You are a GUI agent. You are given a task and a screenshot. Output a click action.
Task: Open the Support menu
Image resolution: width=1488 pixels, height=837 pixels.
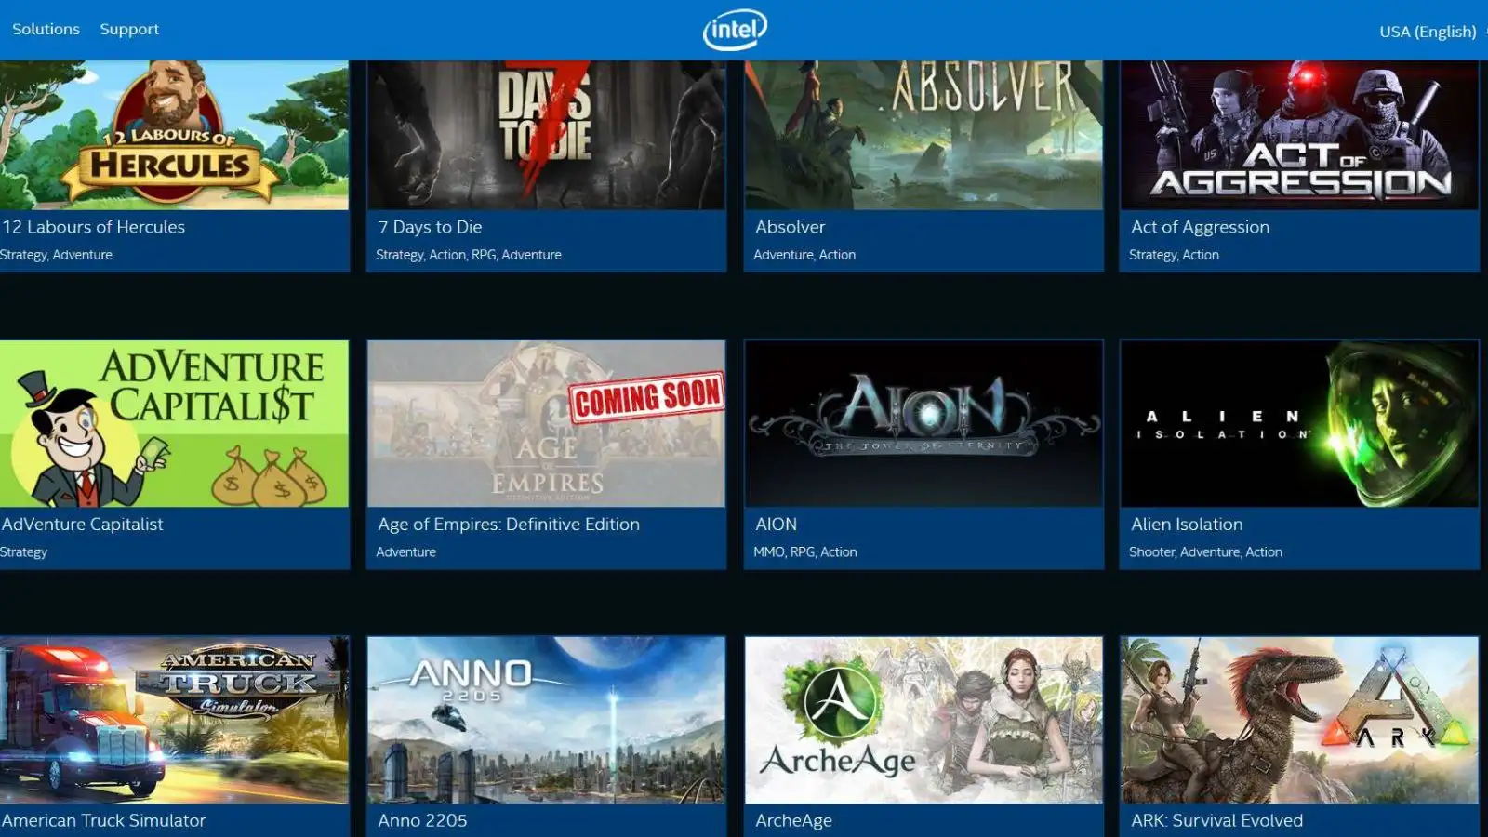point(128,29)
